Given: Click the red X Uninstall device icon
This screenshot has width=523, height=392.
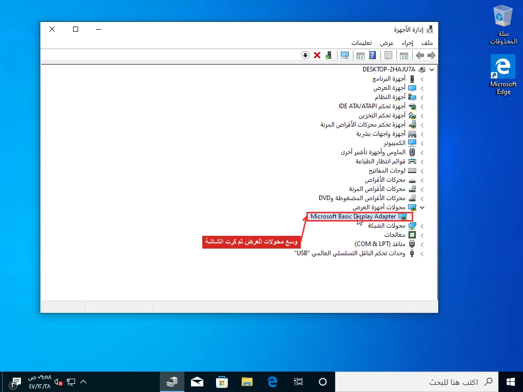Looking at the screenshot, I should coord(317,55).
